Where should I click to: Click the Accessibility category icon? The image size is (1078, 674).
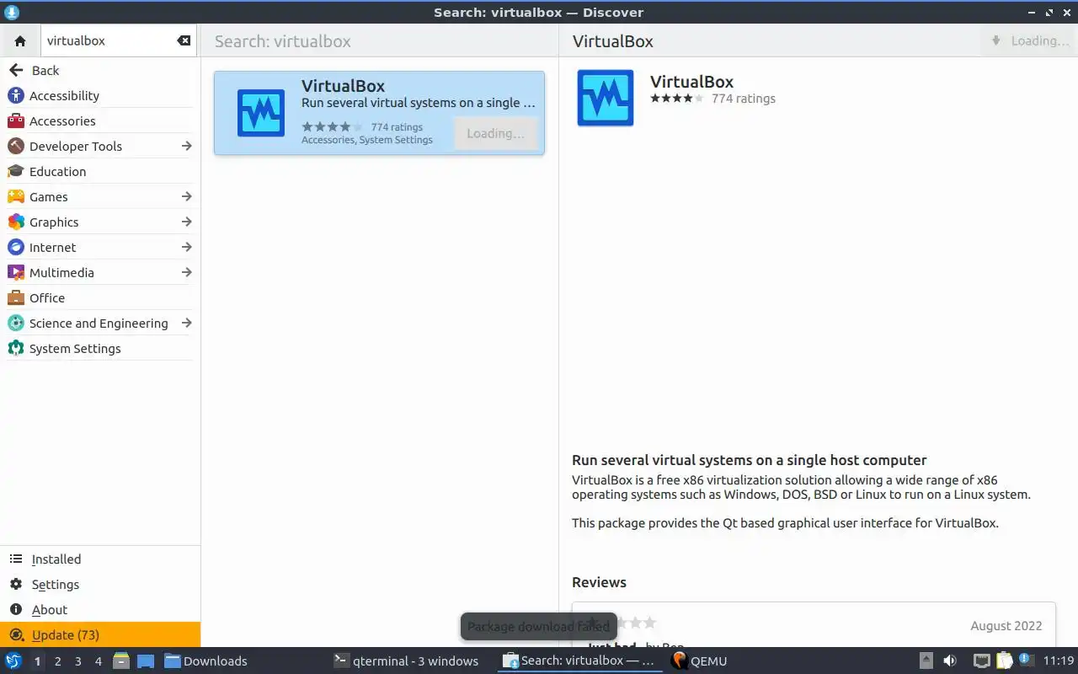tap(16, 95)
